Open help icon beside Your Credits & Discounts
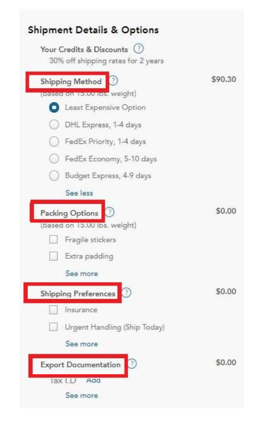 tap(138, 49)
